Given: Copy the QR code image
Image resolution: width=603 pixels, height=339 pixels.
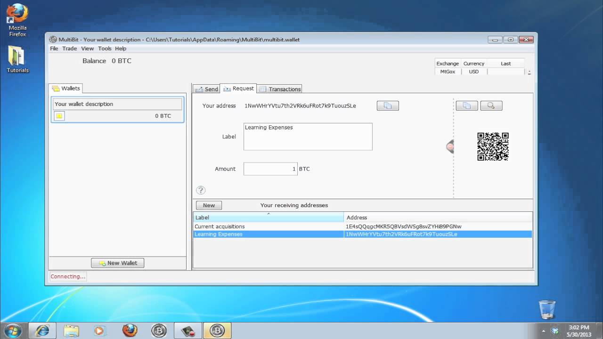Looking at the screenshot, I should pyautogui.click(x=466, y=106).
